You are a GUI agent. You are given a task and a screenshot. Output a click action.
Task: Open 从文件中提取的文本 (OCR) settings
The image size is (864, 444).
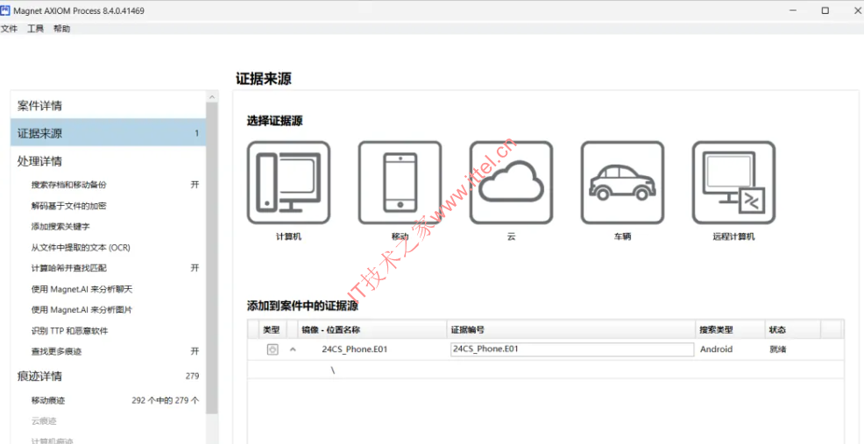click(x=81, y=247)
